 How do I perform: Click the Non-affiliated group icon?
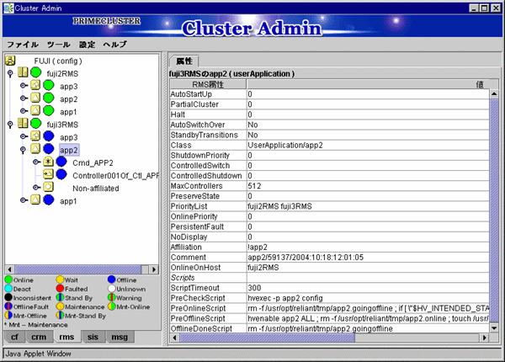pyautogui.click(x=48, y=187)
